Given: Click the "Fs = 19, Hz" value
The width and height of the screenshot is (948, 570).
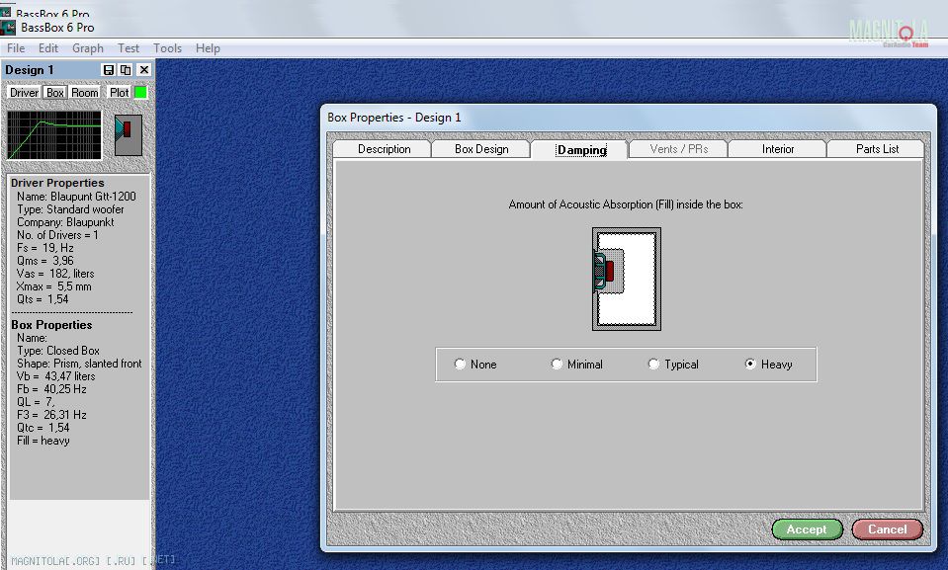Looking at the screenshot, I should tap(45, 248).
